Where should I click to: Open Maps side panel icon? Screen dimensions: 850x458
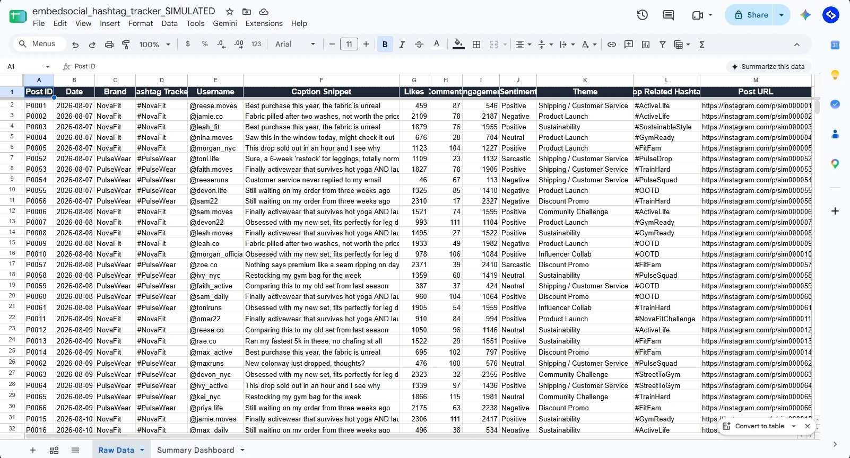(x=835, y=164)
